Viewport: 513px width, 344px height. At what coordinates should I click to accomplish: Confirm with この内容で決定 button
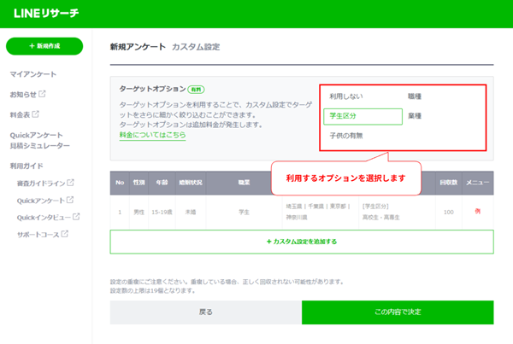click(397, 312)
